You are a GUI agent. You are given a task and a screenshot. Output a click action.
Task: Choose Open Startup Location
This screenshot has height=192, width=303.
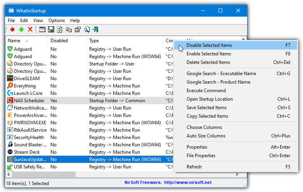(x=236, y=99)
